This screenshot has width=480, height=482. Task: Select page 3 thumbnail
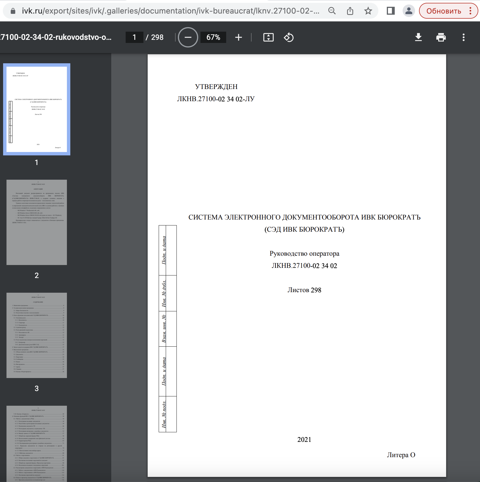37,335
